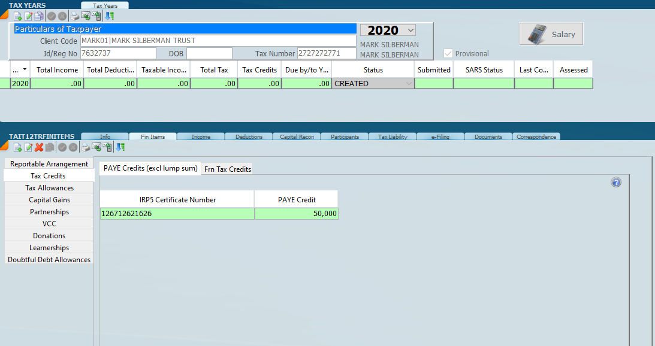
Task: Click the blue sort arrow icon in Fin Items toolbar
Action: [x=120, y=147]
